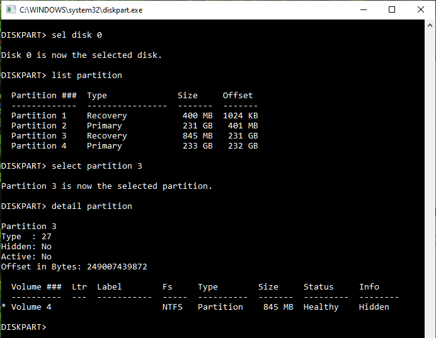The width and height of the screenshot is (436, 338).
Task: Click the 'Status' column header
Action: (318, 286)
